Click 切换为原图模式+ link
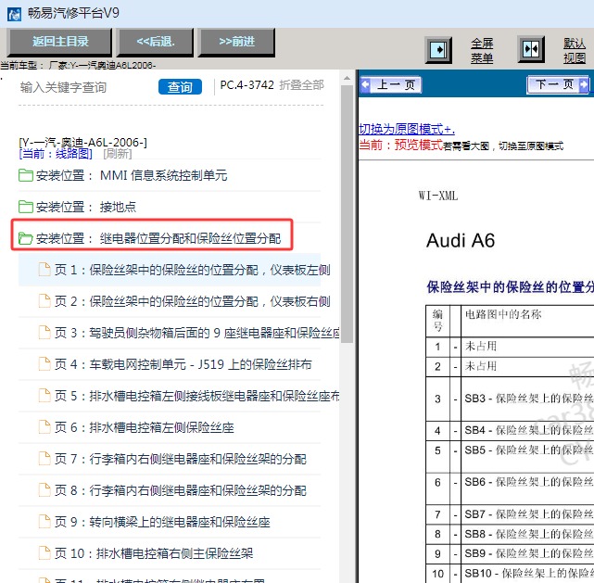Viewport: 594px width, 583px height. (x=407, y=129)
